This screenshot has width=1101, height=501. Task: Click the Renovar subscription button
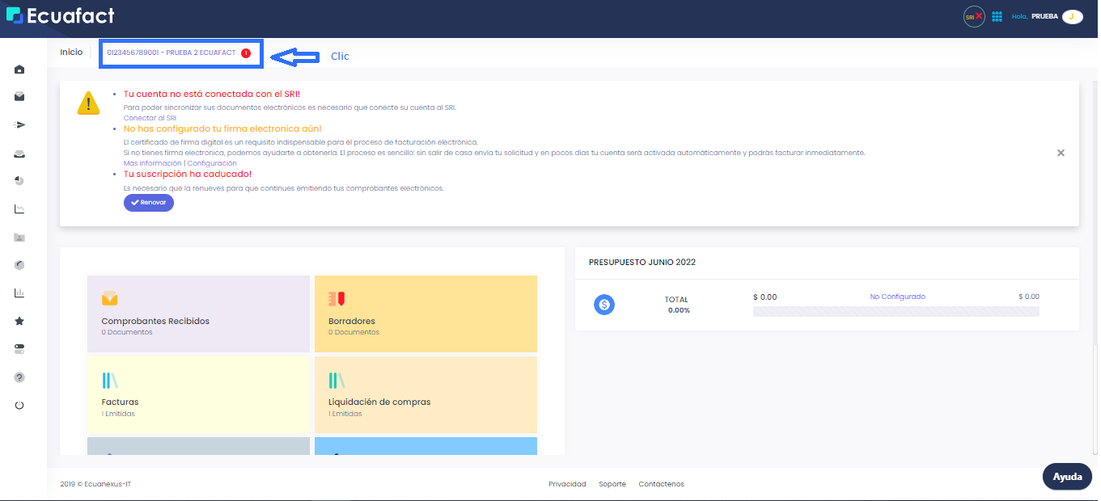(x=148, y=202)
